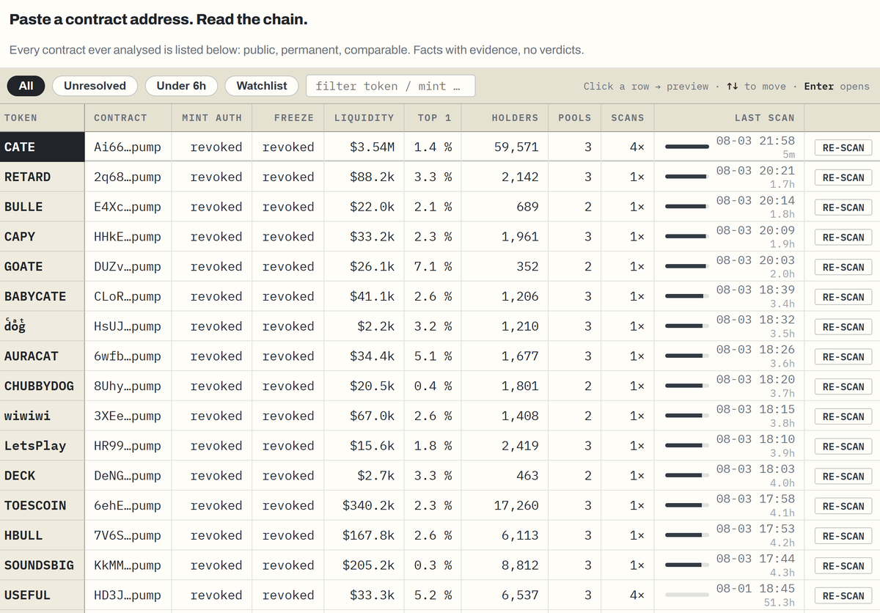Click the POOLS column header

pos(574,117)
